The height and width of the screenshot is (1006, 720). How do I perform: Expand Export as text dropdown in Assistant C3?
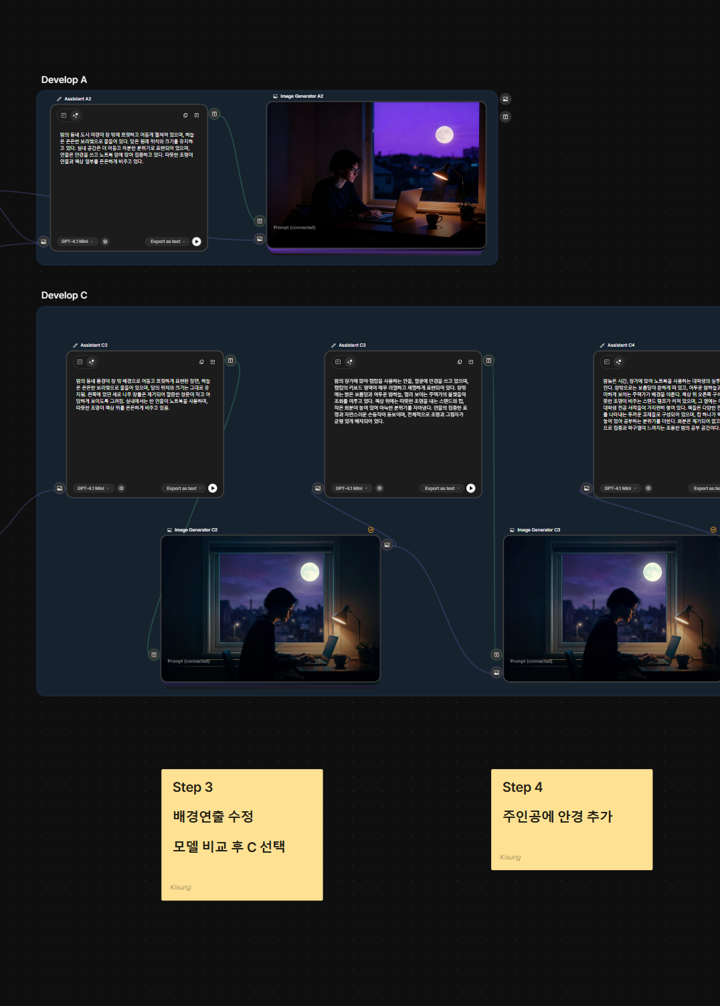[442, 488]
